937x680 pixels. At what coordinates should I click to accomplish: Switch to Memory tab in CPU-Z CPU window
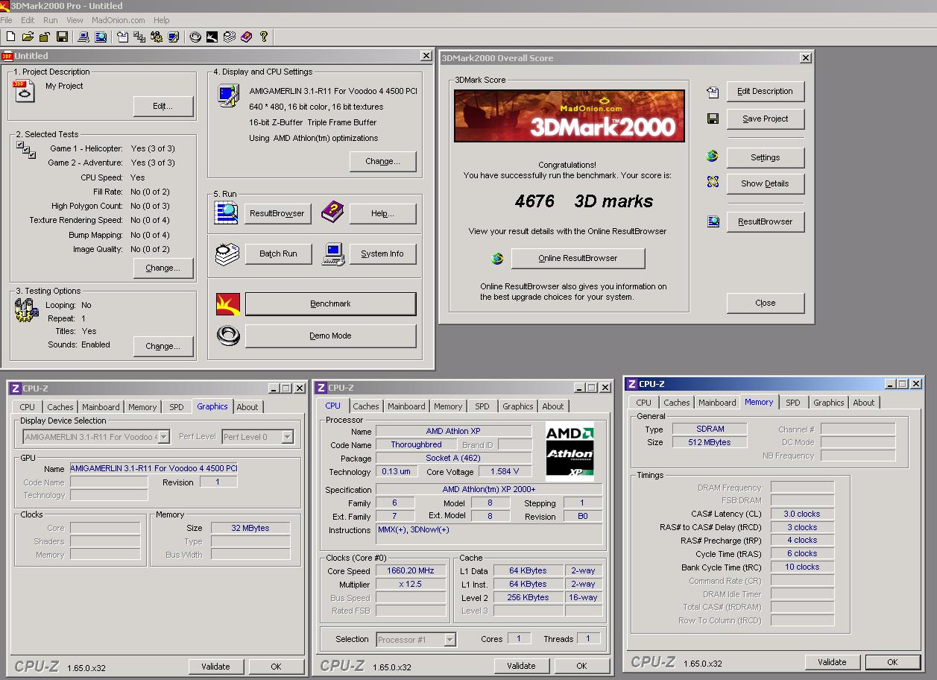click(448, 406)
